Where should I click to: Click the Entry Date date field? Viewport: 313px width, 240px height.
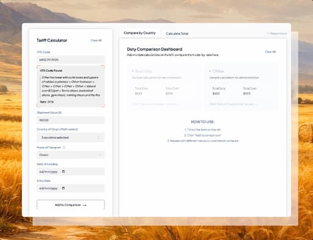(70, 188)
